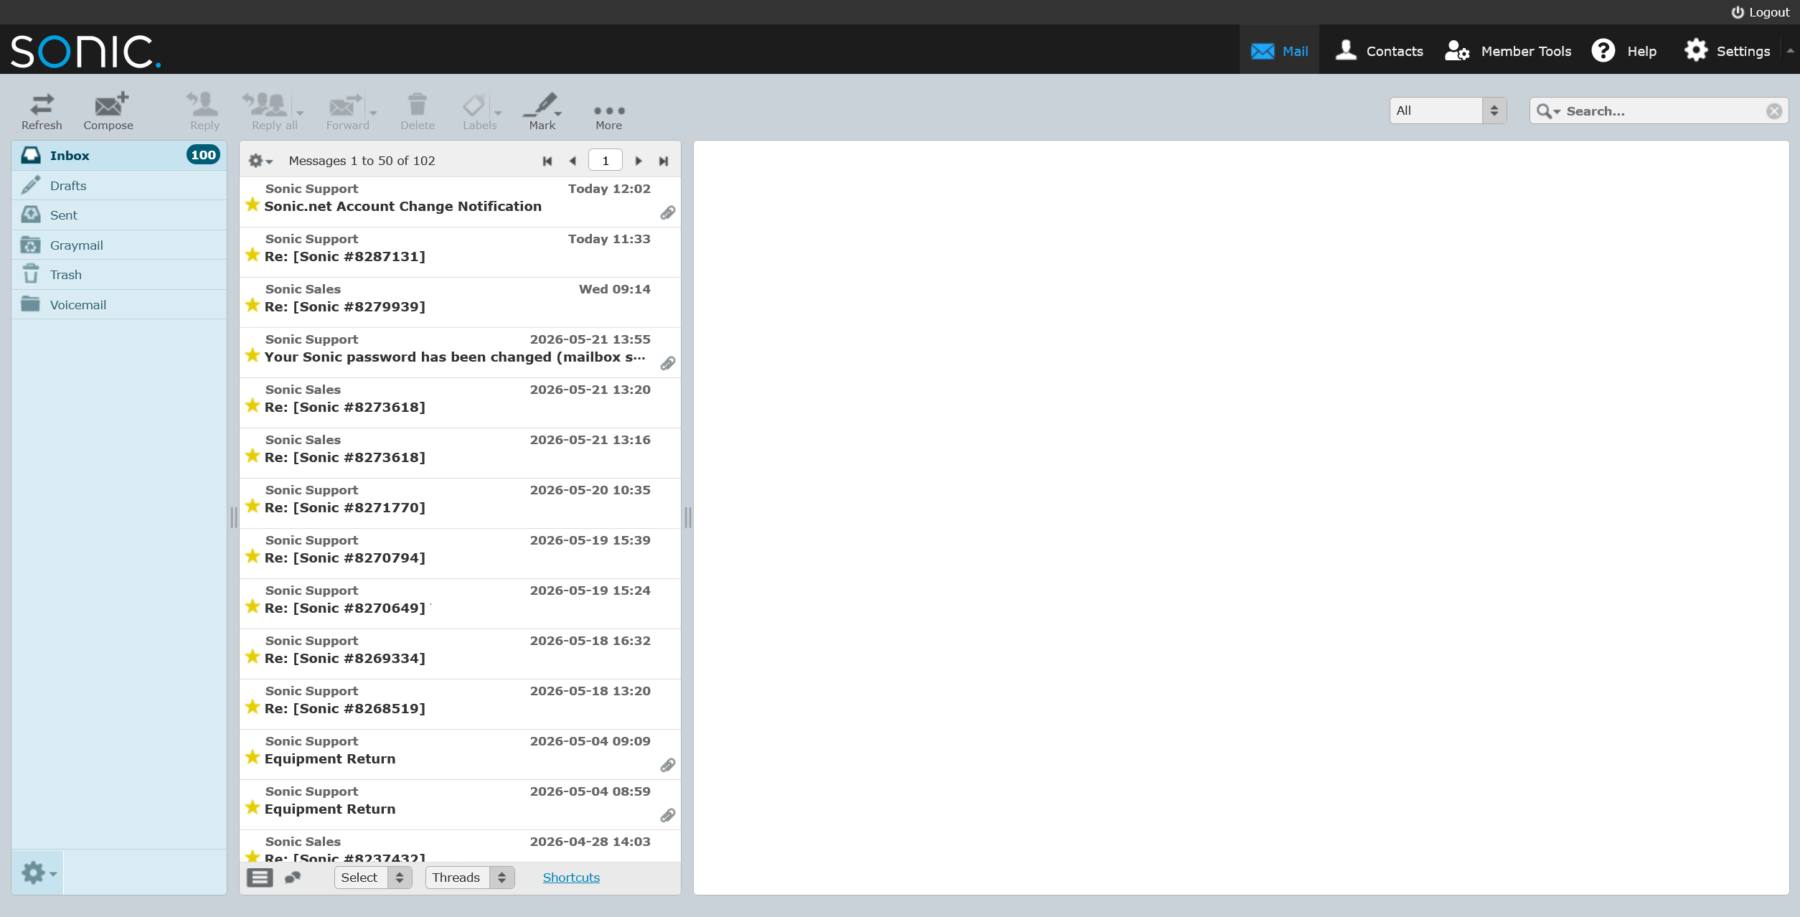
Task: Toggle star on Re: [Sonic #8271770]
Action: pyautogui.click(x=253, y=507)
